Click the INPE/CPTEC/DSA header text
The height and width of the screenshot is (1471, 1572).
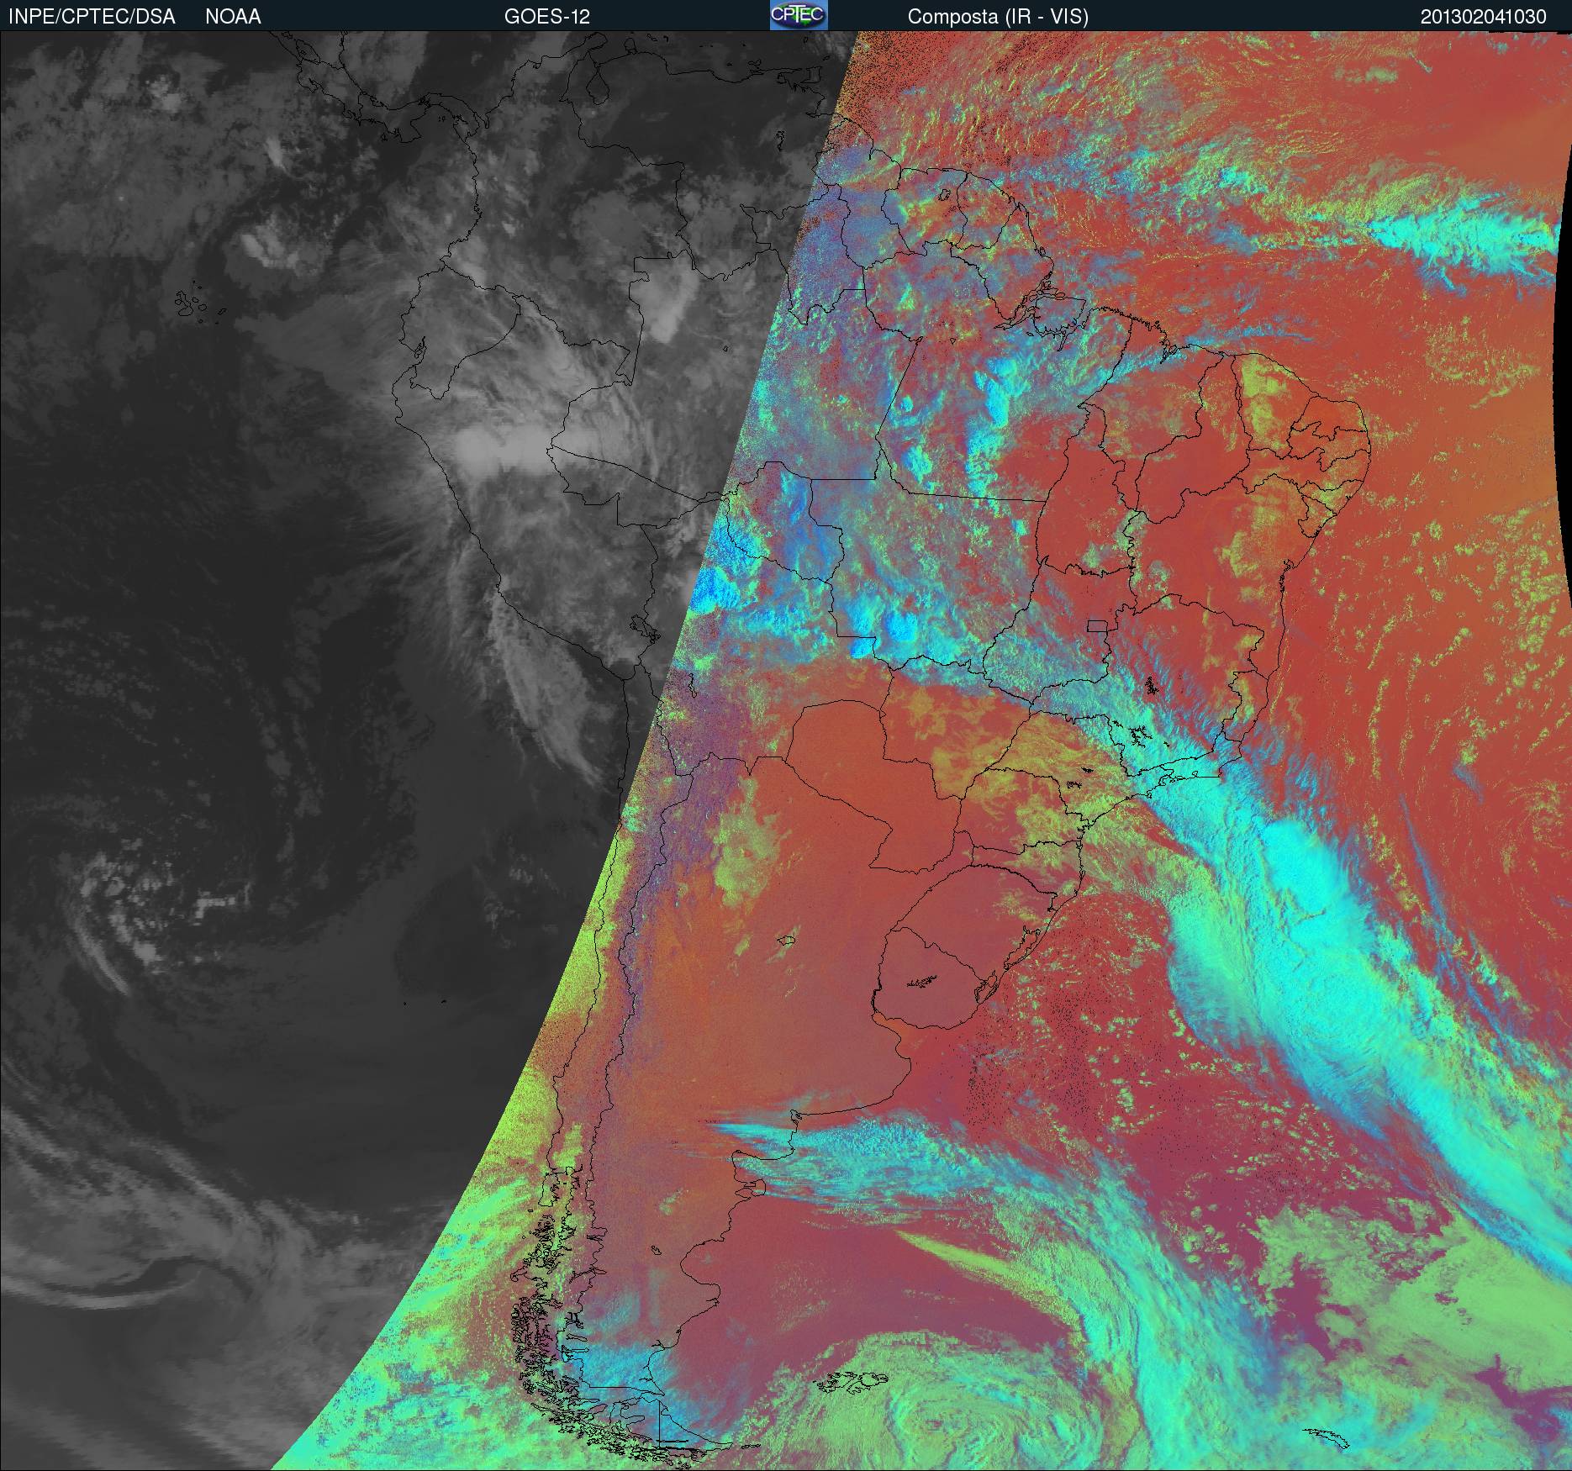click(92, 17)
